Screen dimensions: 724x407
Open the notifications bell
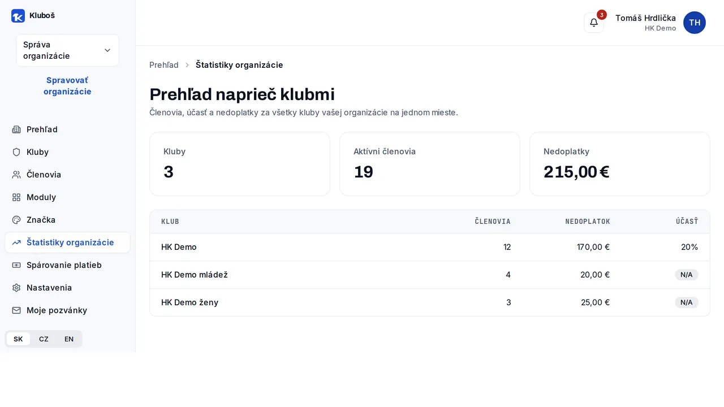[x=594, y=23]
